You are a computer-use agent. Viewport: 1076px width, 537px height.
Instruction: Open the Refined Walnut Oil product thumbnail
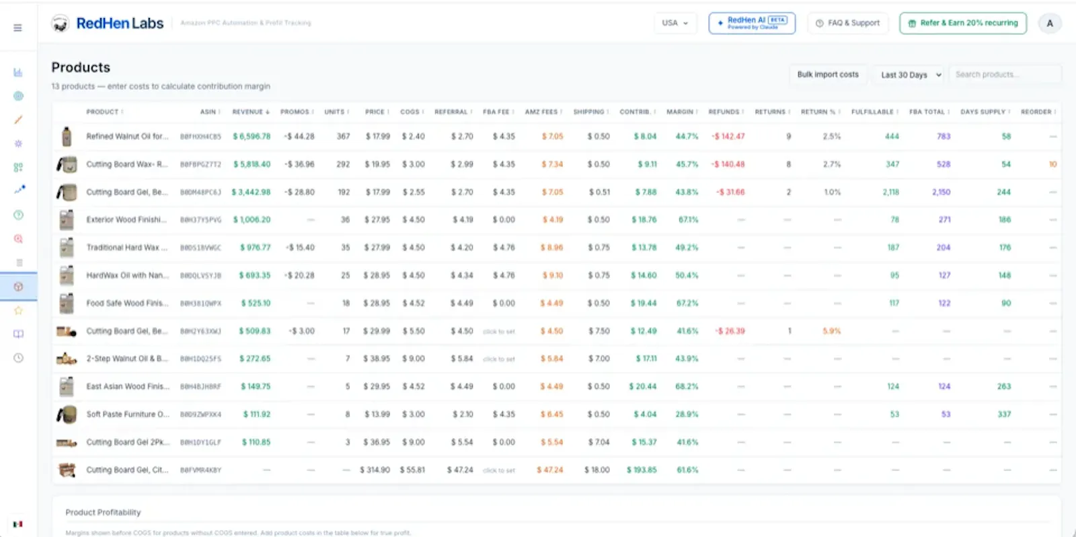[66, 137]
